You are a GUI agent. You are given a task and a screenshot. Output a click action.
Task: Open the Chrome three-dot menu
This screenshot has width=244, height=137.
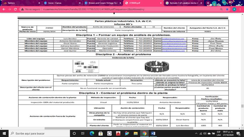pos(240,9)
